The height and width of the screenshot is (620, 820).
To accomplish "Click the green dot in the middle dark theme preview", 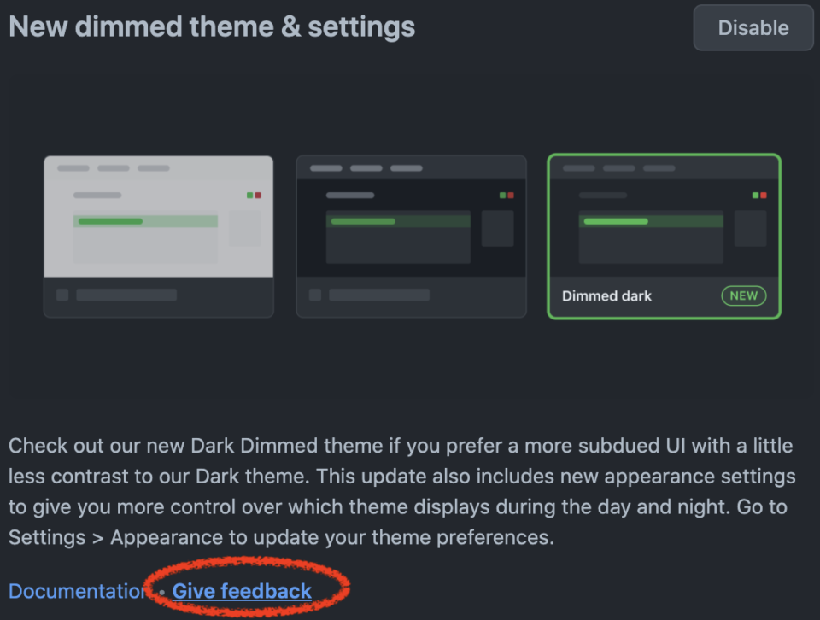I will coord(502,195).
